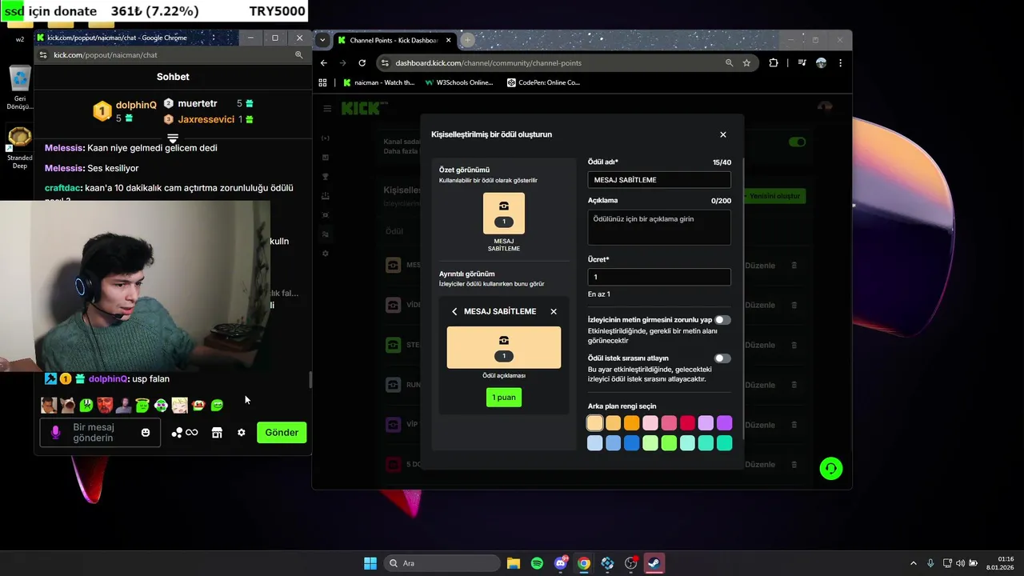Insert the blonde anime face emote

tap(179, 406)
